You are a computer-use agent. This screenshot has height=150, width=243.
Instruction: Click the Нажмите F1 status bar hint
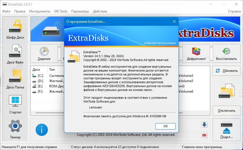click(x=29, y=147)
